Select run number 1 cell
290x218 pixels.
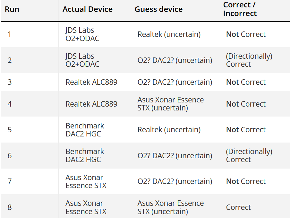(9, 34)
